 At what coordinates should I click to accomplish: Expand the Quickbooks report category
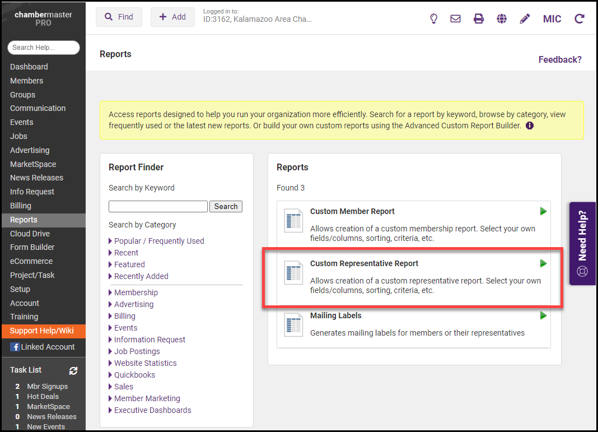[134, 375]
